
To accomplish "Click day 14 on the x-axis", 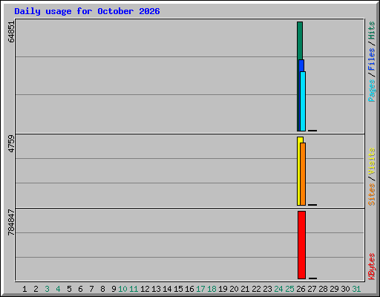I will 167,289.
